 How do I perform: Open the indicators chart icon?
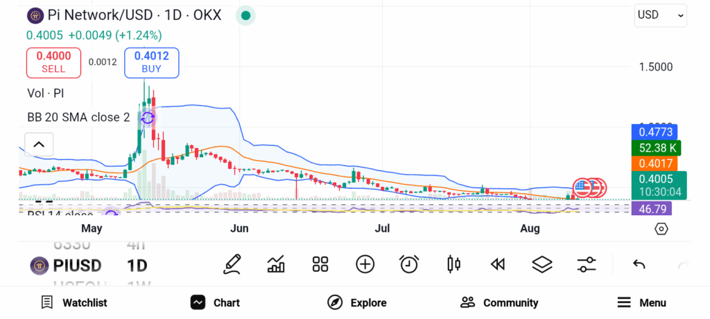click(x=276, y=264)
